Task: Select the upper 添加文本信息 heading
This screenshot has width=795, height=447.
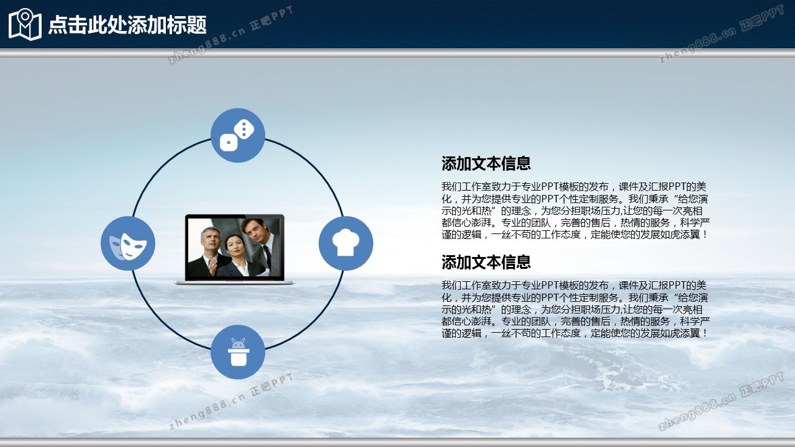Action: pos(486,164)
